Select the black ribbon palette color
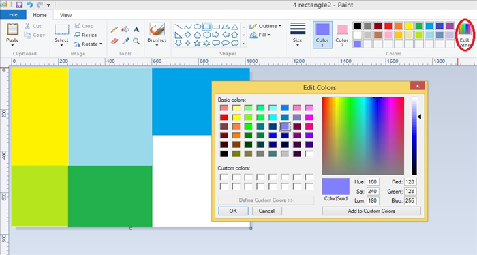 click(x=358, y=25)
